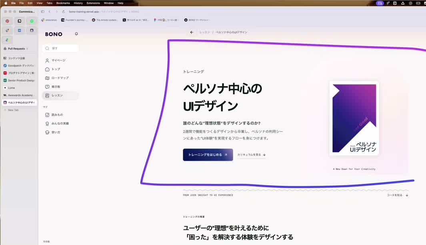Click the レッスン breadcrumb link
Viewport: 426px width, 245px height.
[204, 32]
